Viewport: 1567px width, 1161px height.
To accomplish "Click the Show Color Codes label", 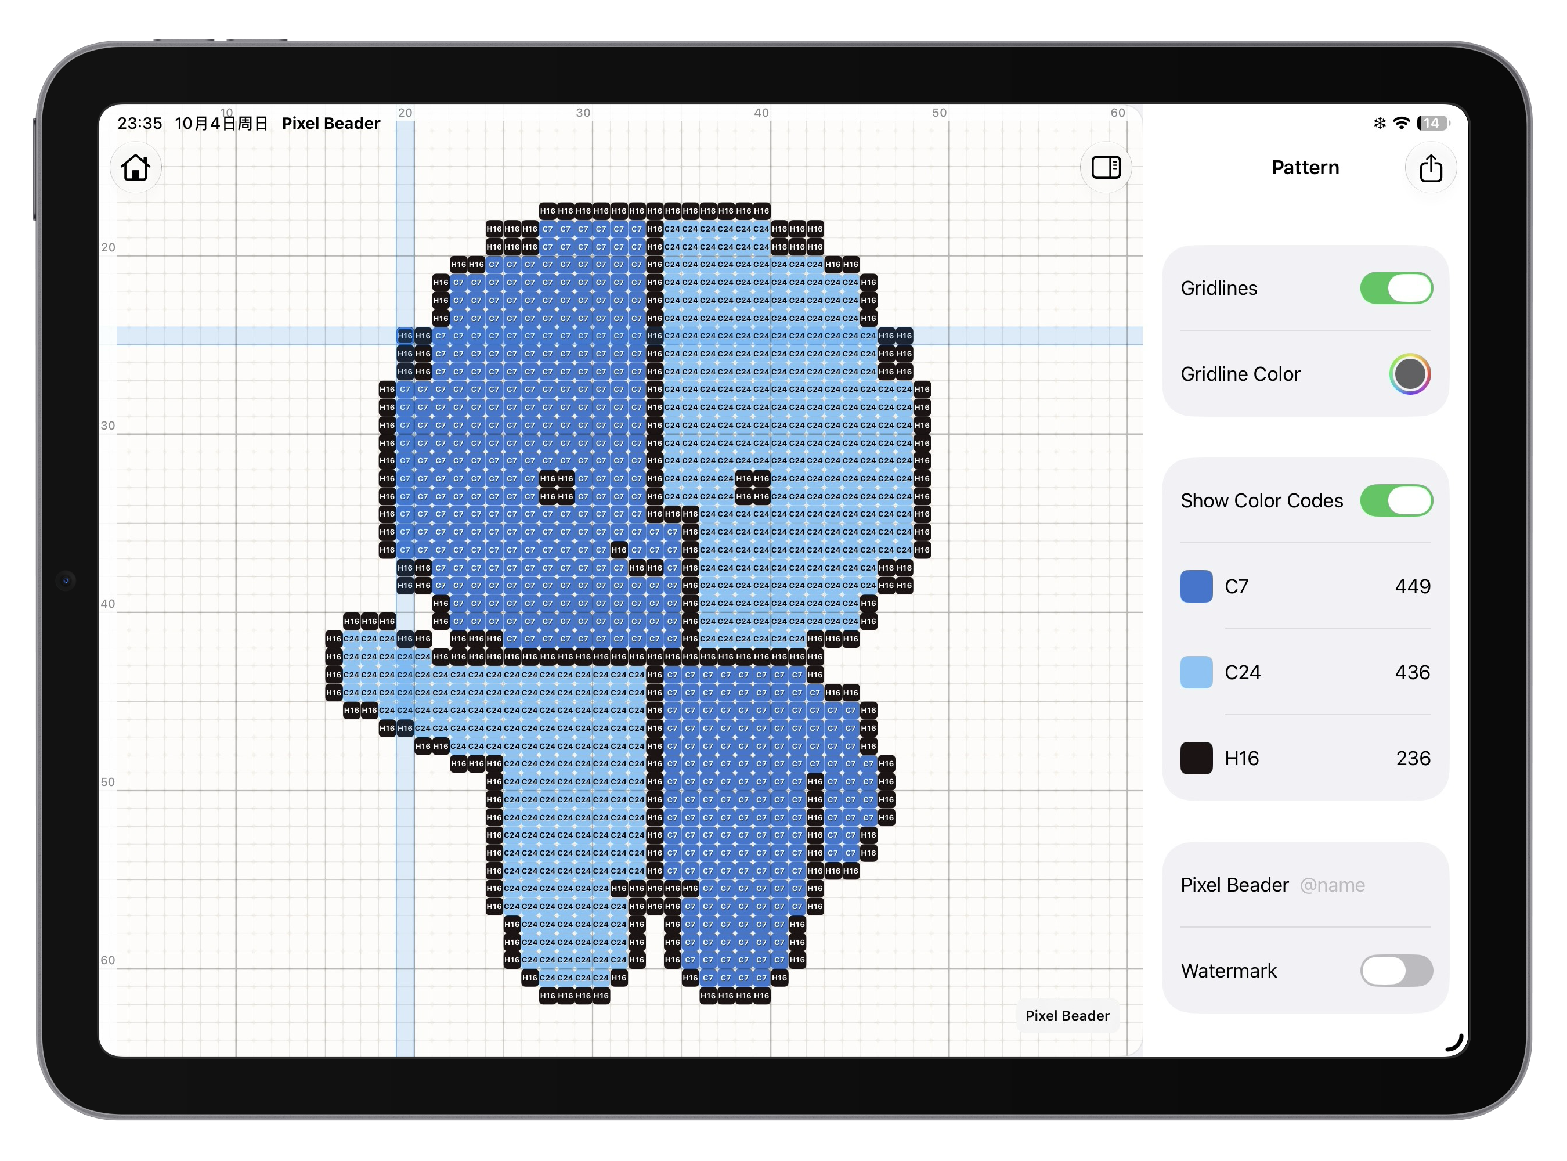I will 1261,500.
